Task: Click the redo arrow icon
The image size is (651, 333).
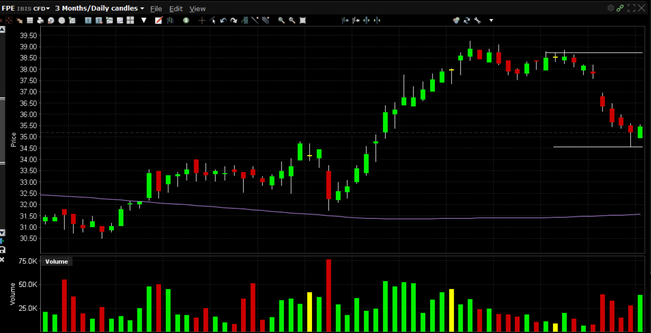Action: point(234,21)
